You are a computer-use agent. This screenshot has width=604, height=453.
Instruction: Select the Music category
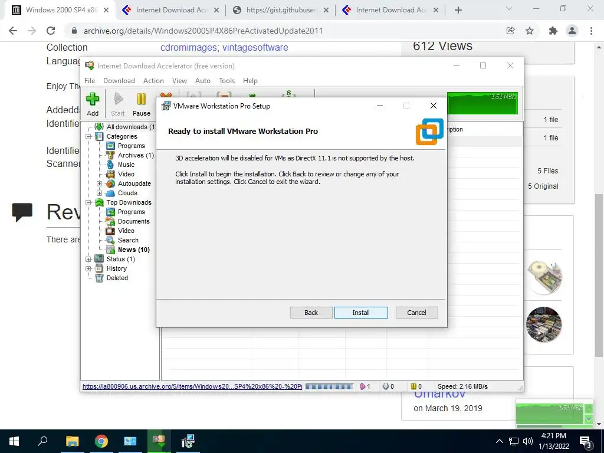(126, 165)
